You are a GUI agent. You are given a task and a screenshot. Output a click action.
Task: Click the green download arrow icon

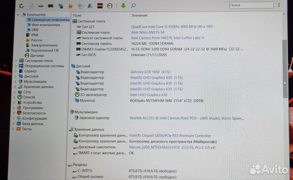123,6
